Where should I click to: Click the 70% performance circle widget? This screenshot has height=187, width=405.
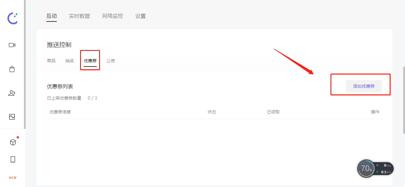[366, 169]
